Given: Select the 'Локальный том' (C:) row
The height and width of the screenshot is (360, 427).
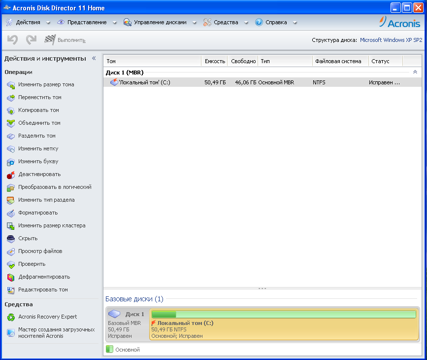Looking at the screenshot, I should (x=262, y=82).
